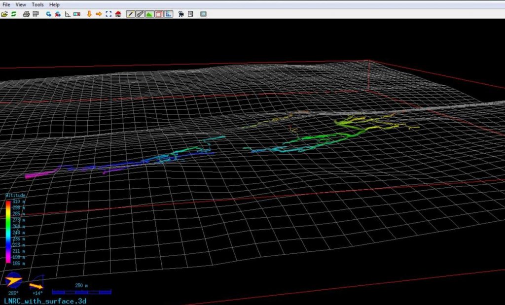Open the File menu

tap(6, 4)
